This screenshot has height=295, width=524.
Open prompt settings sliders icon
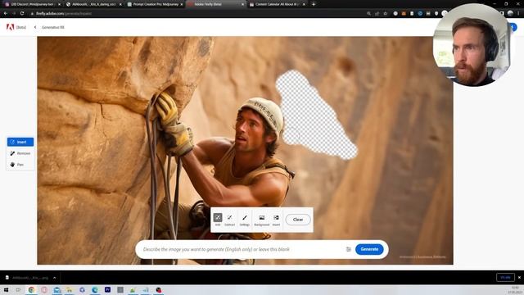(348, 249)
